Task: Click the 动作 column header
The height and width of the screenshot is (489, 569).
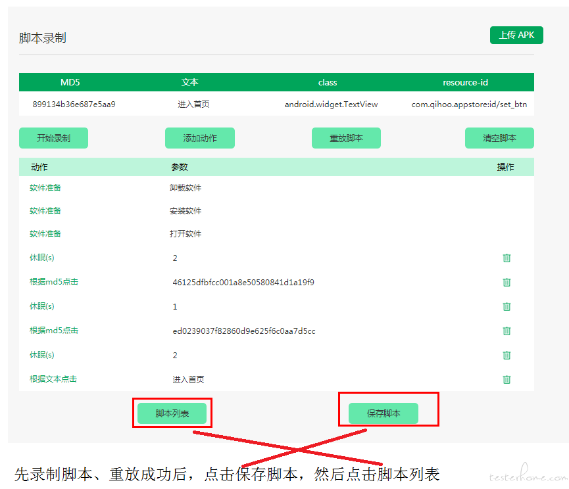Action: click(x=39, y=167)
